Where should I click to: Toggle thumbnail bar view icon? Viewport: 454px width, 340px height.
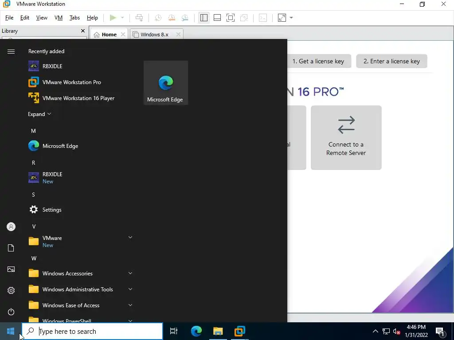click(217, 18)
